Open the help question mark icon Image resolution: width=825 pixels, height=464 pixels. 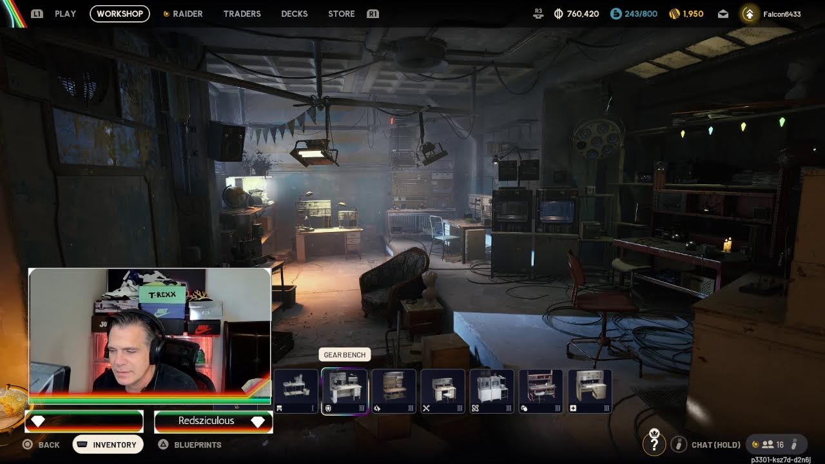coord(654,443)
